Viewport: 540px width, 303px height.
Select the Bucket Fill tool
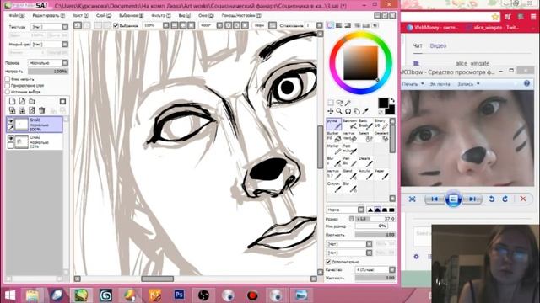[x=334, y=136]
